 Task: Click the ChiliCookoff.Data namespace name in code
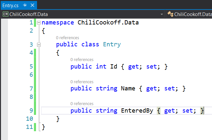(108, 23)
